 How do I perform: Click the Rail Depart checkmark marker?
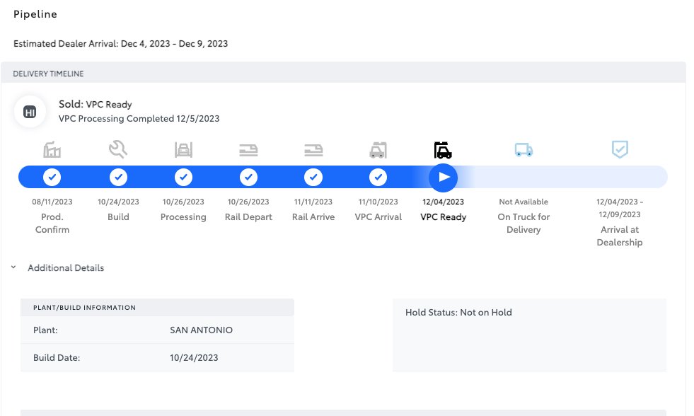coord(248,177)
